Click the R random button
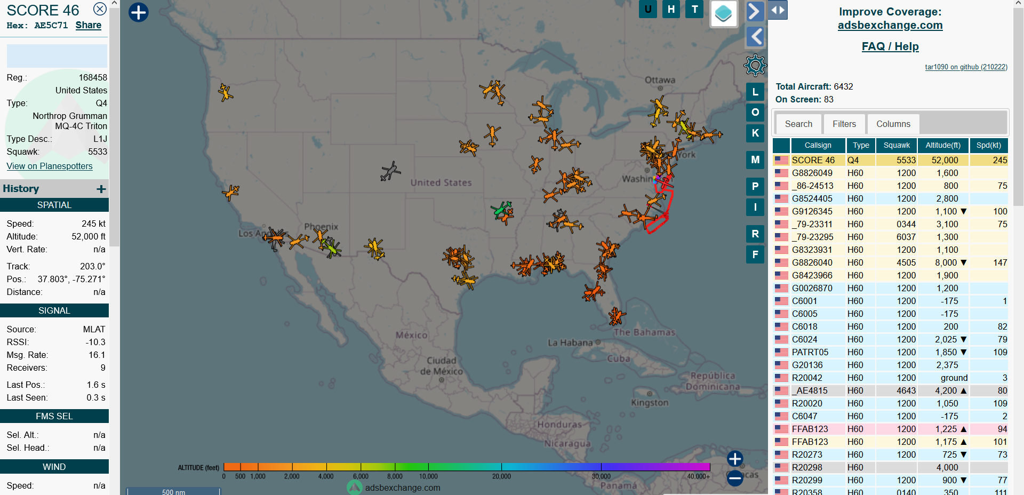The width and height of the screenshot is (1024, 495). [755, 234]
